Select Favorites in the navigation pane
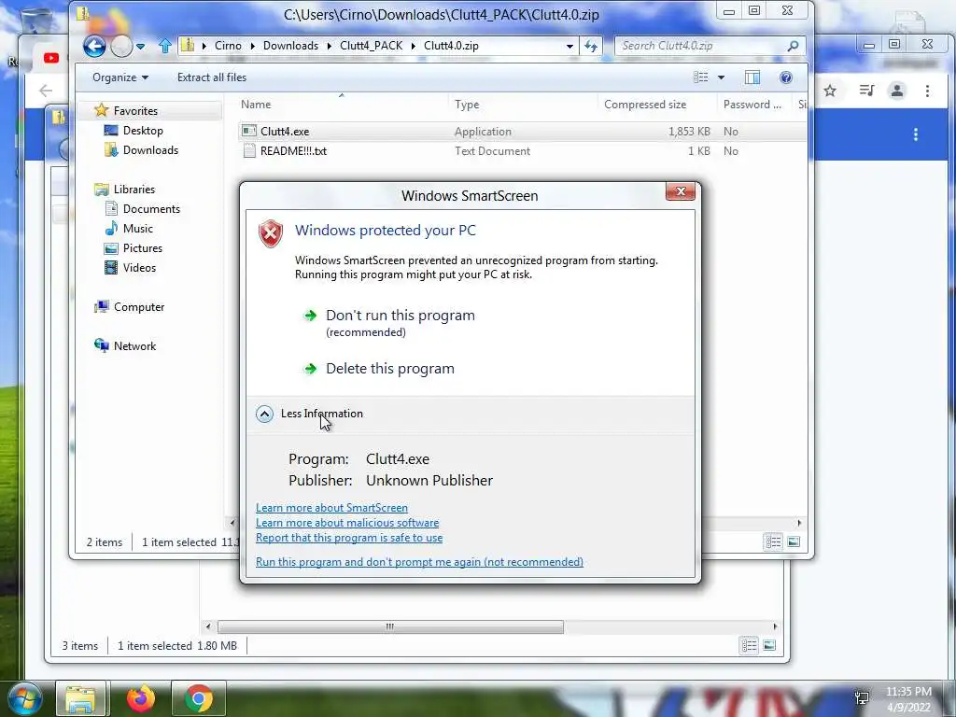The image size is (956, 717). (x=135, y=111)
